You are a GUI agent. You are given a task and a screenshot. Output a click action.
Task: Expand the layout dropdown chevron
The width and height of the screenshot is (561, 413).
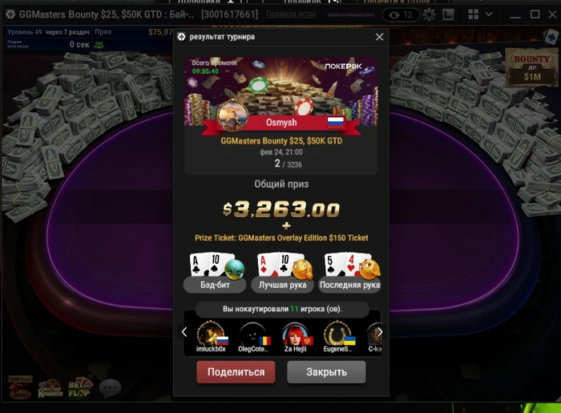489,14
